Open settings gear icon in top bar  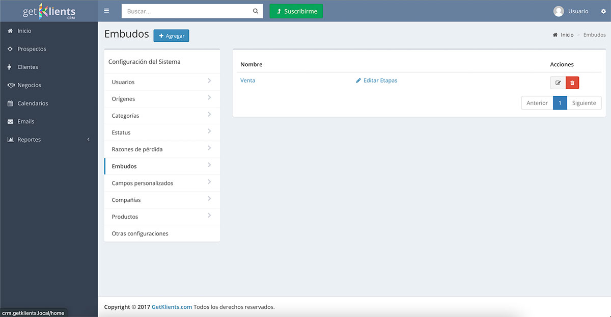tap(603, 11)
